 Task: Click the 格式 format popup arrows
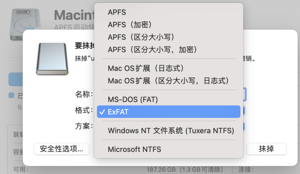(244, 111)
